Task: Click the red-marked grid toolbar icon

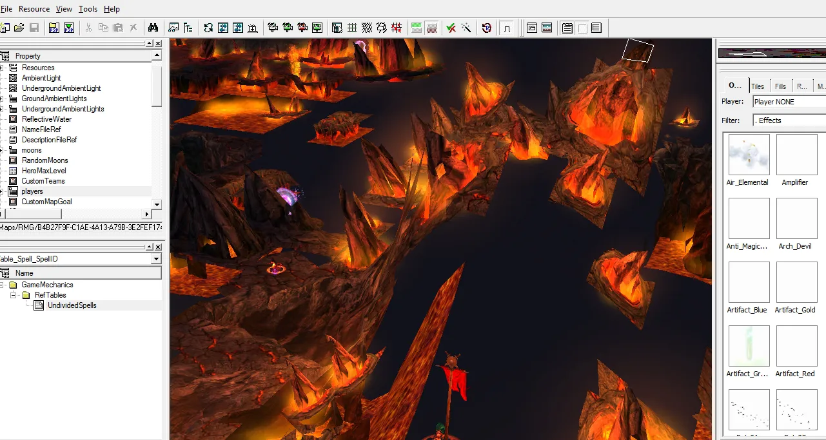Action: pyautogui.click(x=397, y=28)
